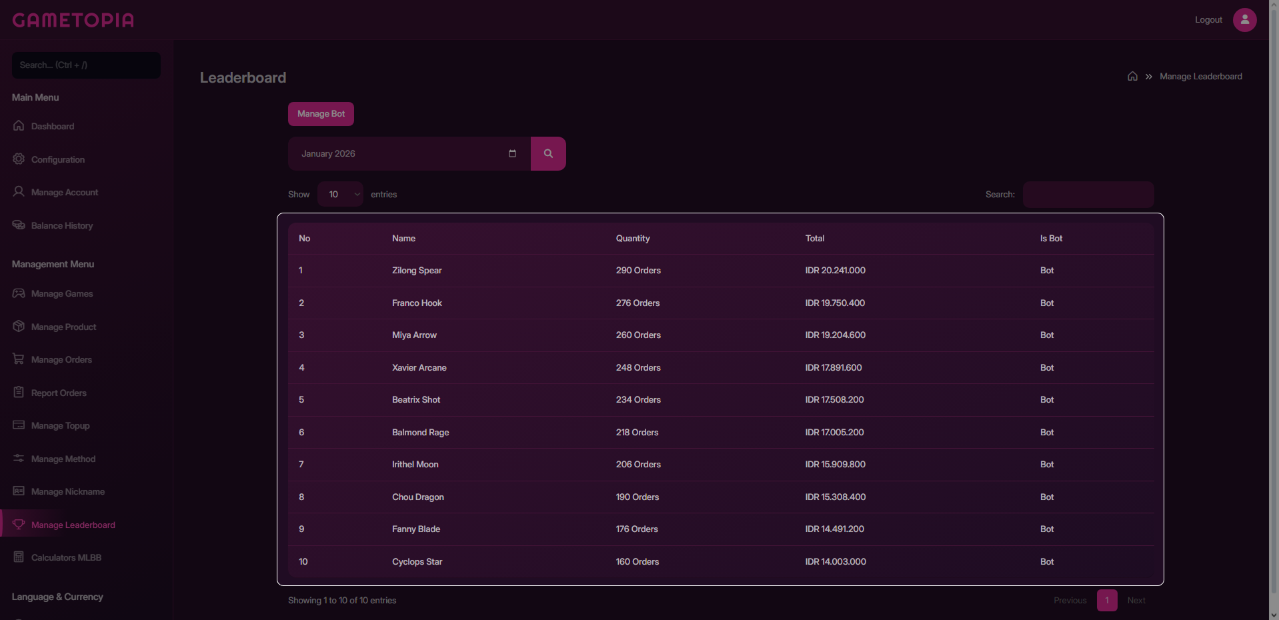The height and width of the screenshot is (620, 1279).
Task: Go to Manage Account
Action: 65,192
